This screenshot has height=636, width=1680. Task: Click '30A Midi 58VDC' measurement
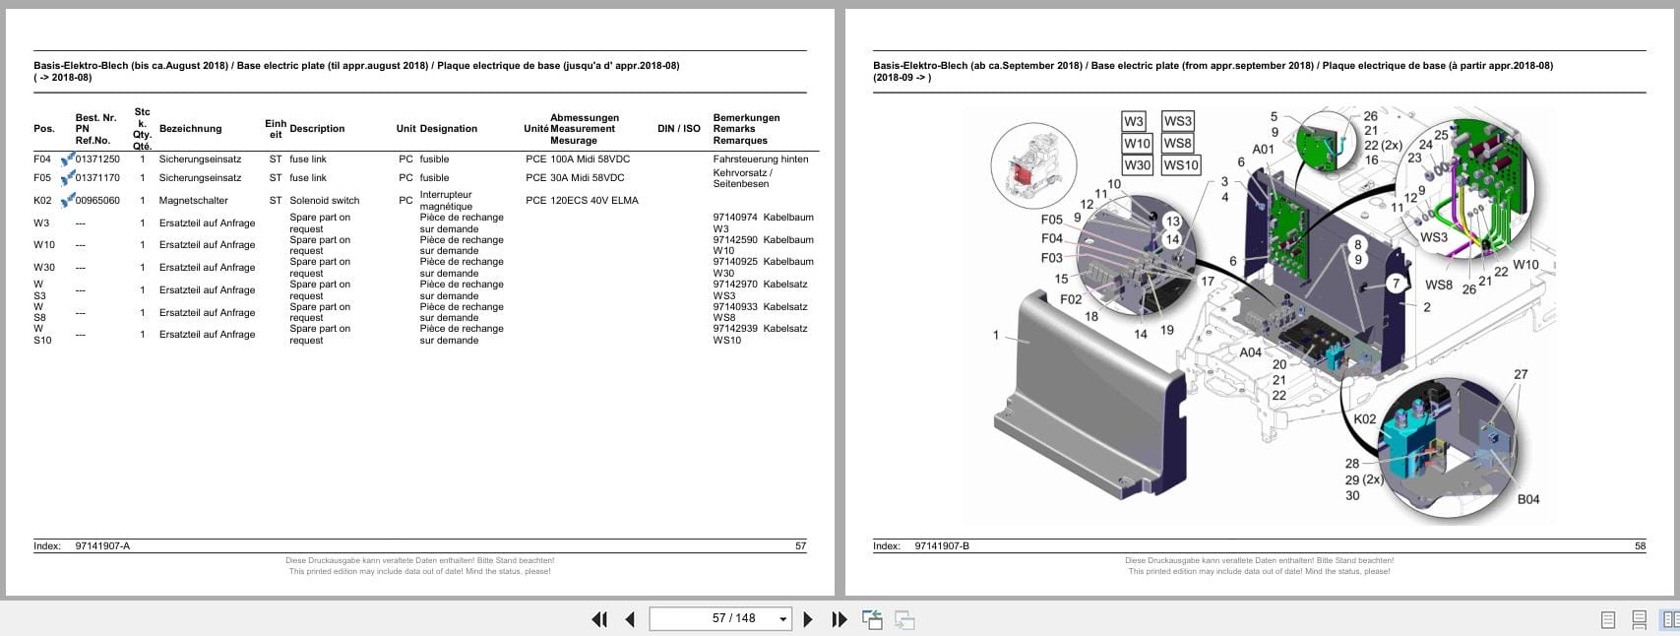tap(588, 178)
